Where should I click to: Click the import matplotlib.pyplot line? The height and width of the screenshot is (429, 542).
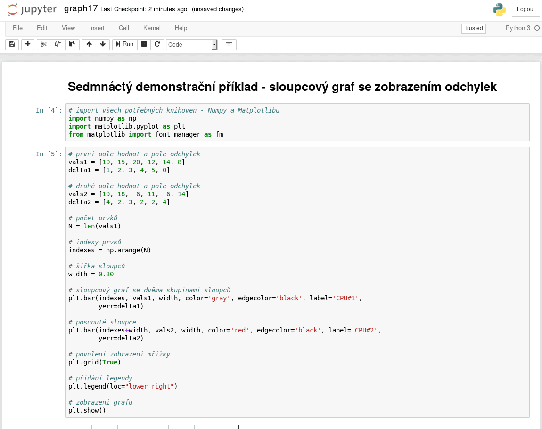pyautogui.click(x=126, y=126)
